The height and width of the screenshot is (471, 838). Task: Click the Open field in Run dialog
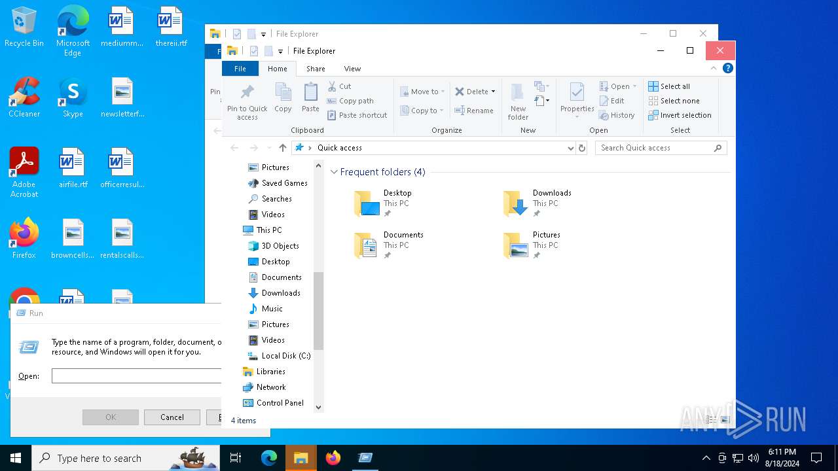point(136,376)
